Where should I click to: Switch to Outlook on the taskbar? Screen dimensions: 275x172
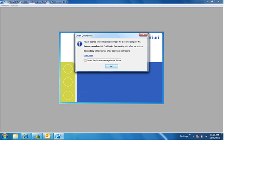click(x=48, y=137)
